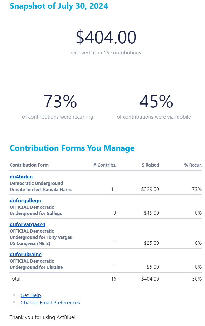Click the Snapshot of July 30, 2024 heading
205x326 pixels.
[x=59, y=6]
